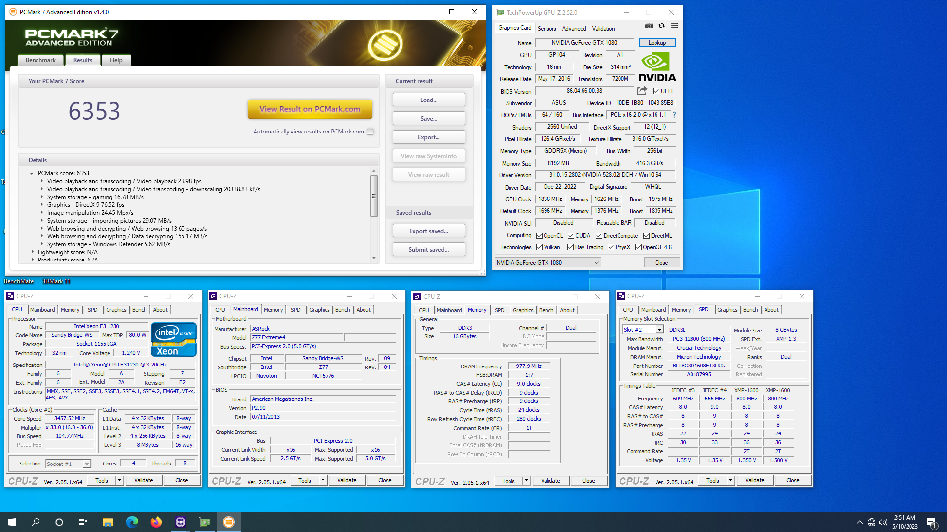Collapse the PCMark score 6353 tree node
This screenshot has width=947, height=532.
(x=32, y=173)
